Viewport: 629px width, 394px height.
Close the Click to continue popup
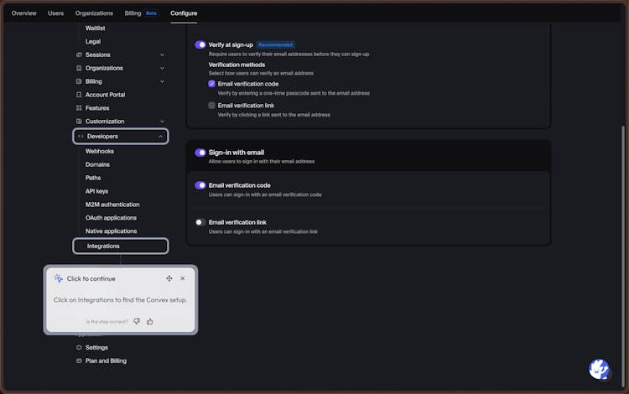click(x=183, y=278)
